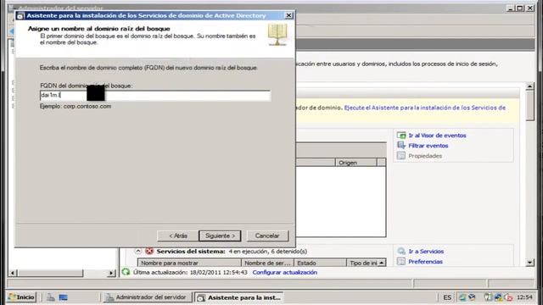The height and width of the screenshot is (305, 543).
Task: Click Propiedades in the events panel
Action: click(425, 156)
